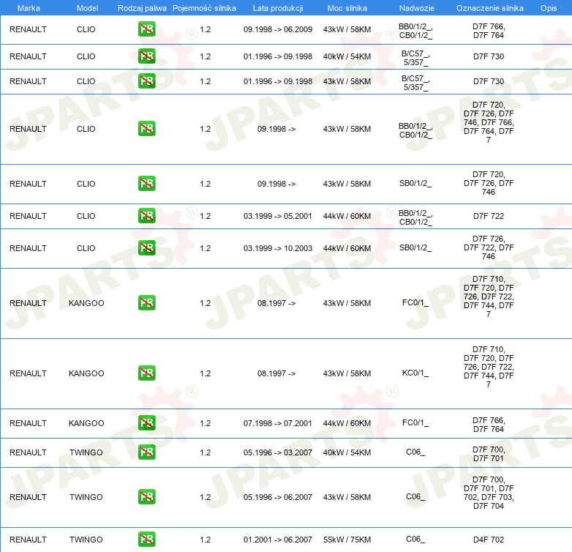This screenshot has width=572, height=552.
Task: Click date range 03.1999 -> 10.2003
Action: (278, 248)
